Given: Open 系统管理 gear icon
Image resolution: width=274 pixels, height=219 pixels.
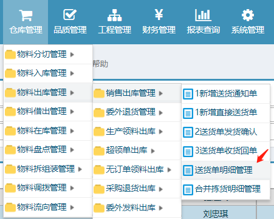Looking at the screenshot, I should (x=248, y=15).
